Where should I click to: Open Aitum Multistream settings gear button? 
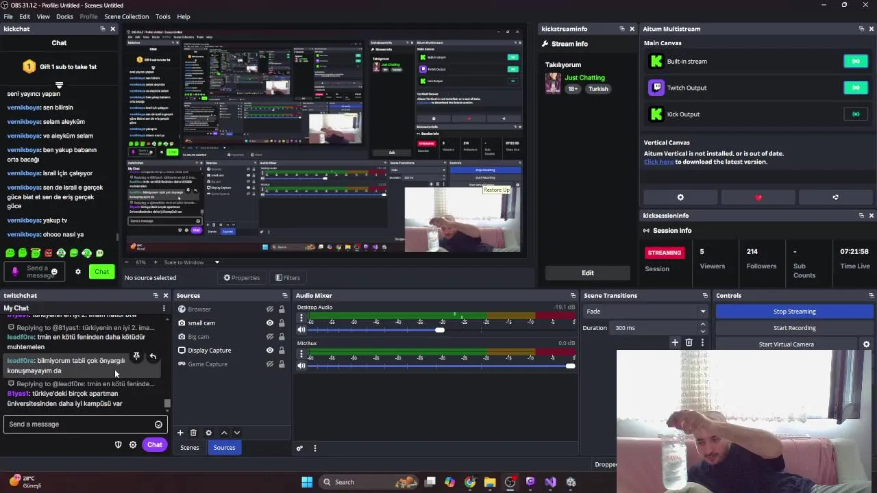coord(680,197)
